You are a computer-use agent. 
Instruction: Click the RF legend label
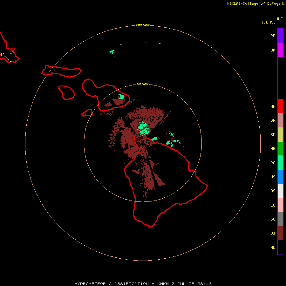(273, 36)
